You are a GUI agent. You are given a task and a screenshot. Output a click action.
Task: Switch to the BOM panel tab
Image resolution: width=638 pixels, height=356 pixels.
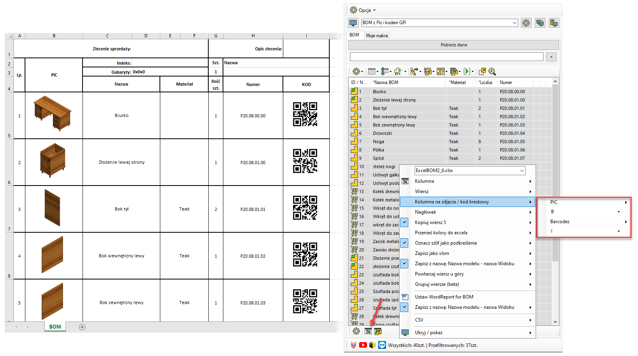click(354, 35)
